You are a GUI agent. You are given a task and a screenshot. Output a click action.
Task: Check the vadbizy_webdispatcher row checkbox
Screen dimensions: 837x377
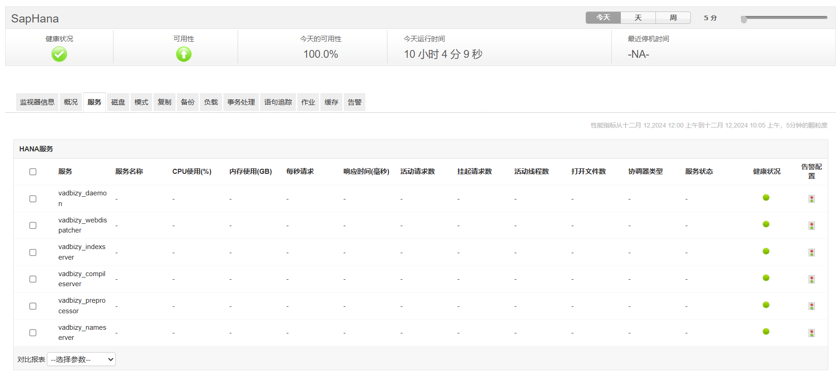coord(33,225)
